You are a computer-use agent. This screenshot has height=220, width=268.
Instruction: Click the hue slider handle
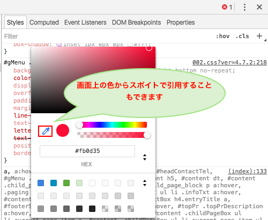point(79,124)
